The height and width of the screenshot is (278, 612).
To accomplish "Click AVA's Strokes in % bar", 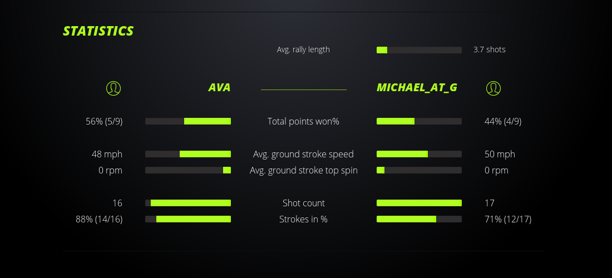I will [188, 219].
